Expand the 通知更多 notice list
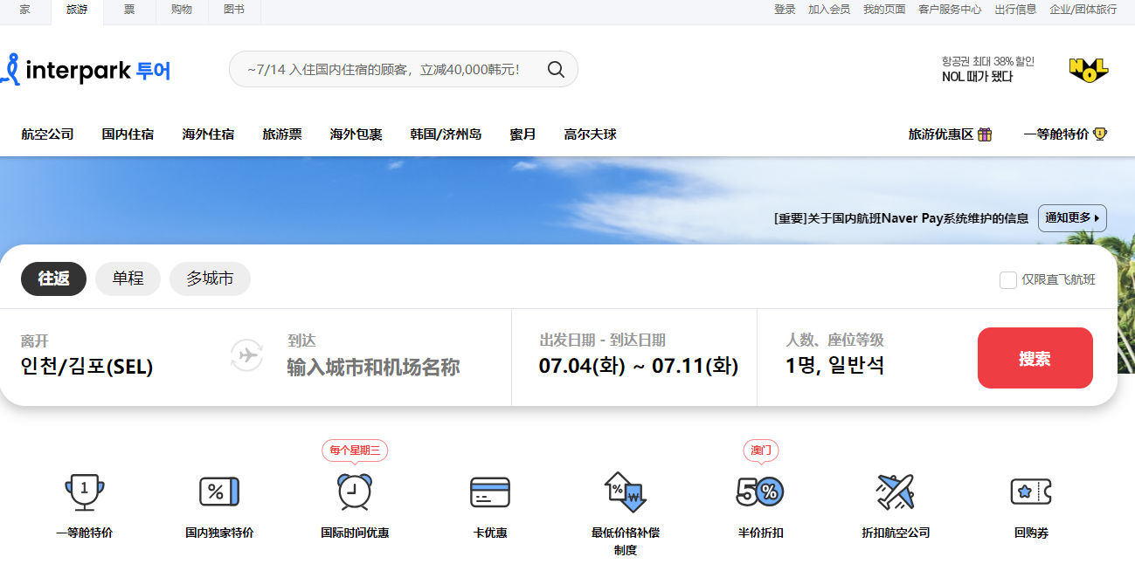The image size is (1135, 564). tap(1071, 218)
